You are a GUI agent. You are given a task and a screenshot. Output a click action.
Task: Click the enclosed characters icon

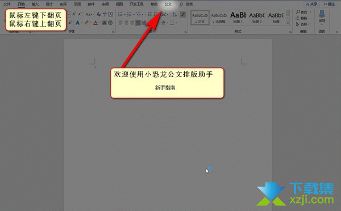tap(110, 23)
